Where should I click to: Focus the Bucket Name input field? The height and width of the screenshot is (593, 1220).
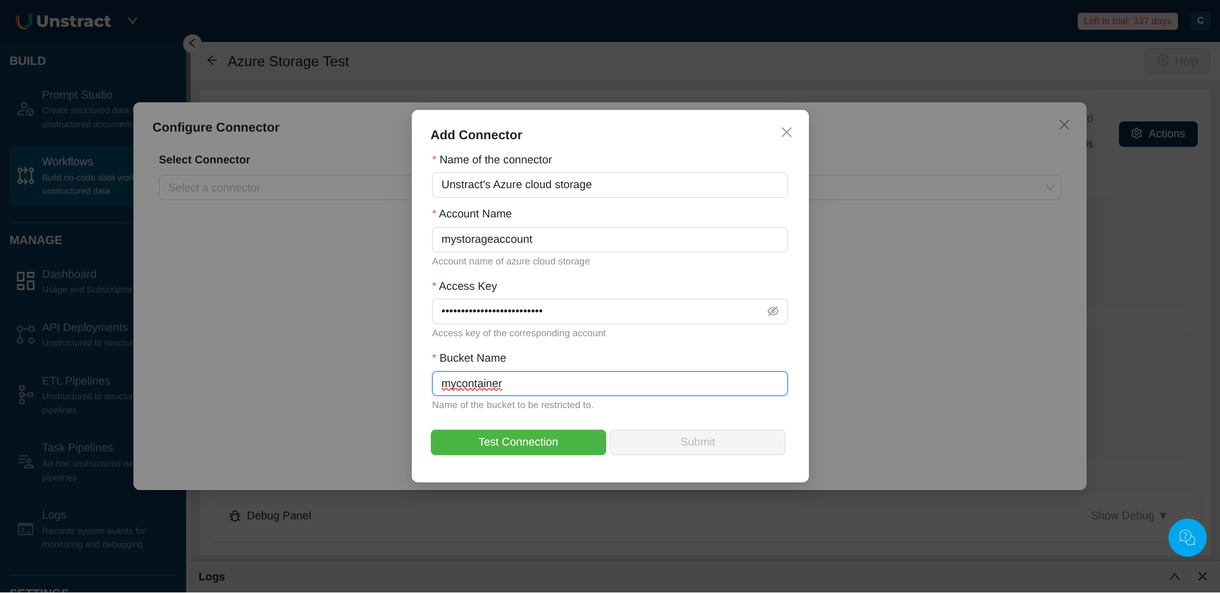click(x=609, y=384)
